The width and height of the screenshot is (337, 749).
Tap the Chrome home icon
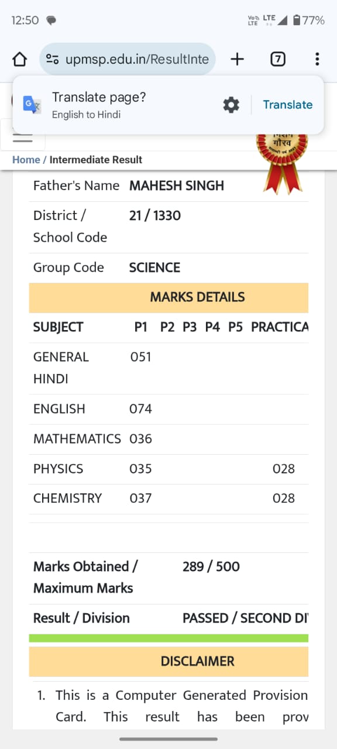[x=19, y=59]
